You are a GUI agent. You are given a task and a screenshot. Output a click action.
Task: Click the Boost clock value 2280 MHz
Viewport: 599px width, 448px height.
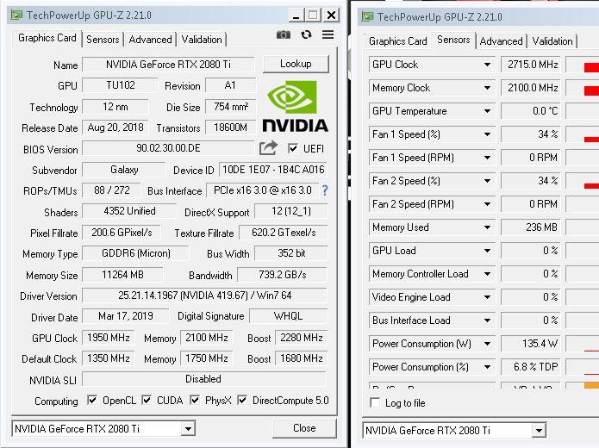point(301,338)
